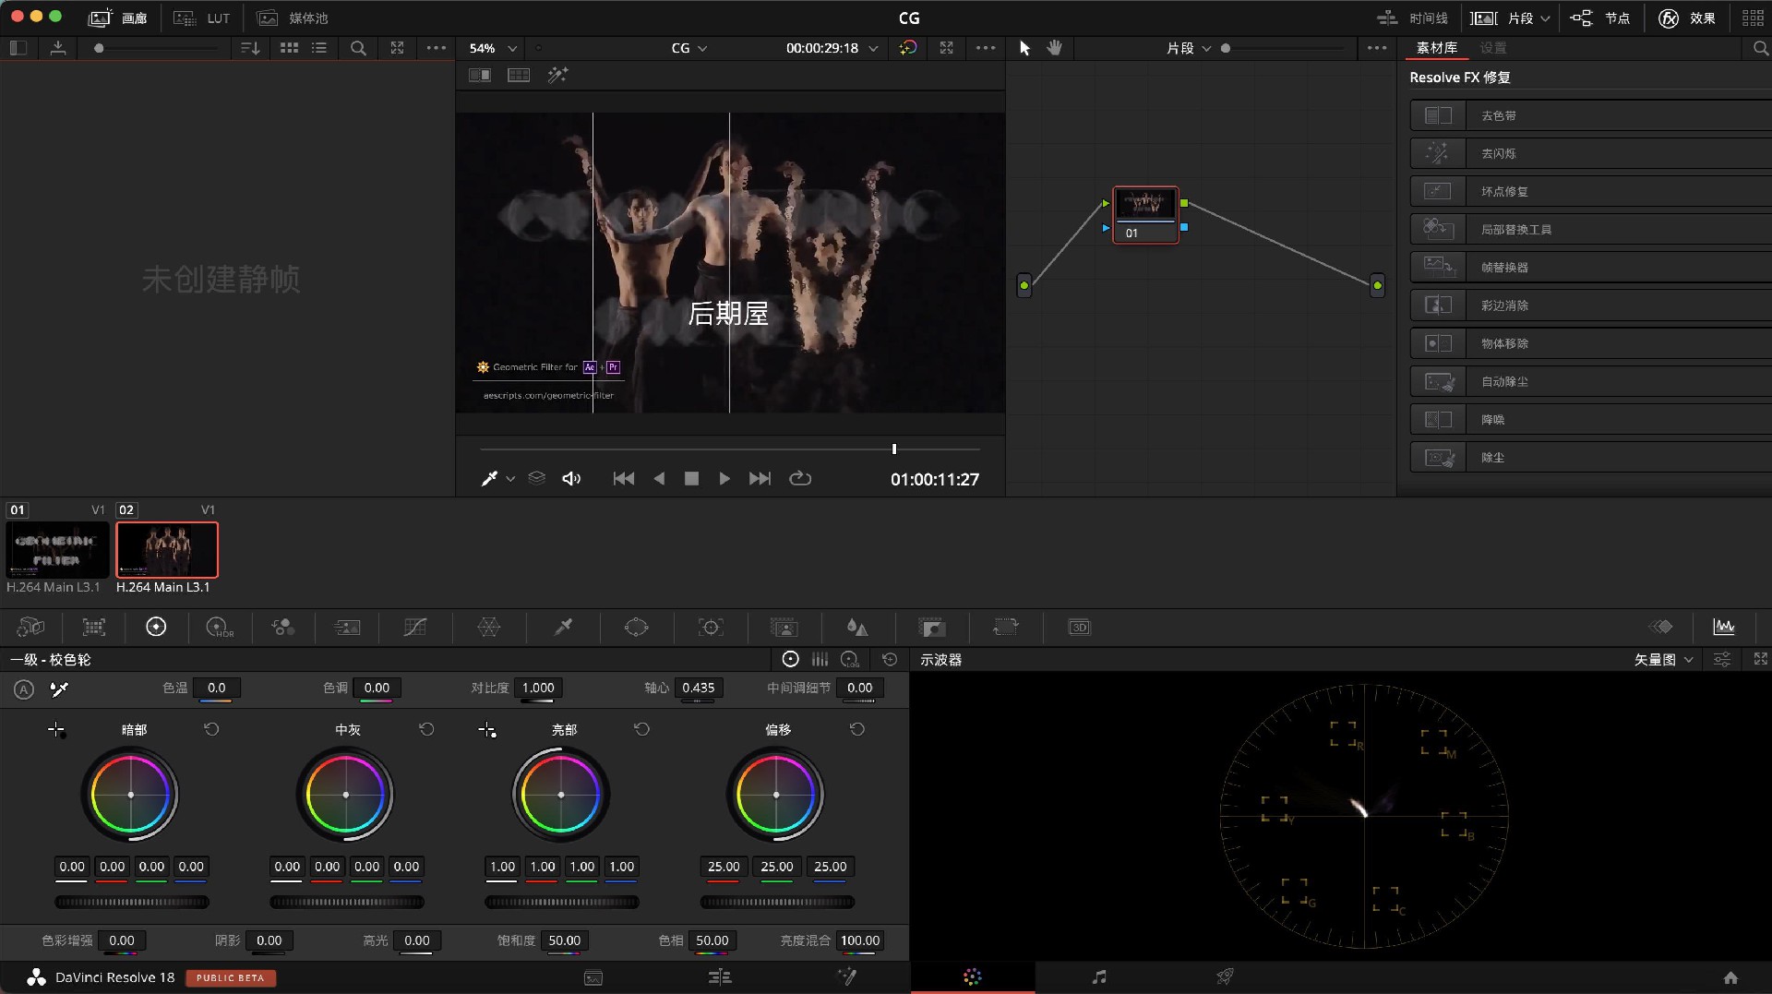
Task: Open the node editor options menu
Action: click(1377, 48)
